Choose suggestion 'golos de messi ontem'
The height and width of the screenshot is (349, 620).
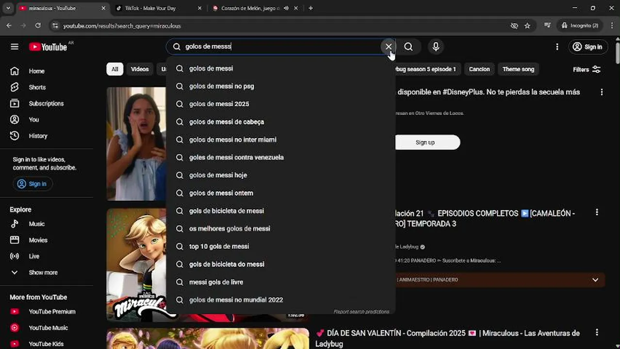coord(280,193)
